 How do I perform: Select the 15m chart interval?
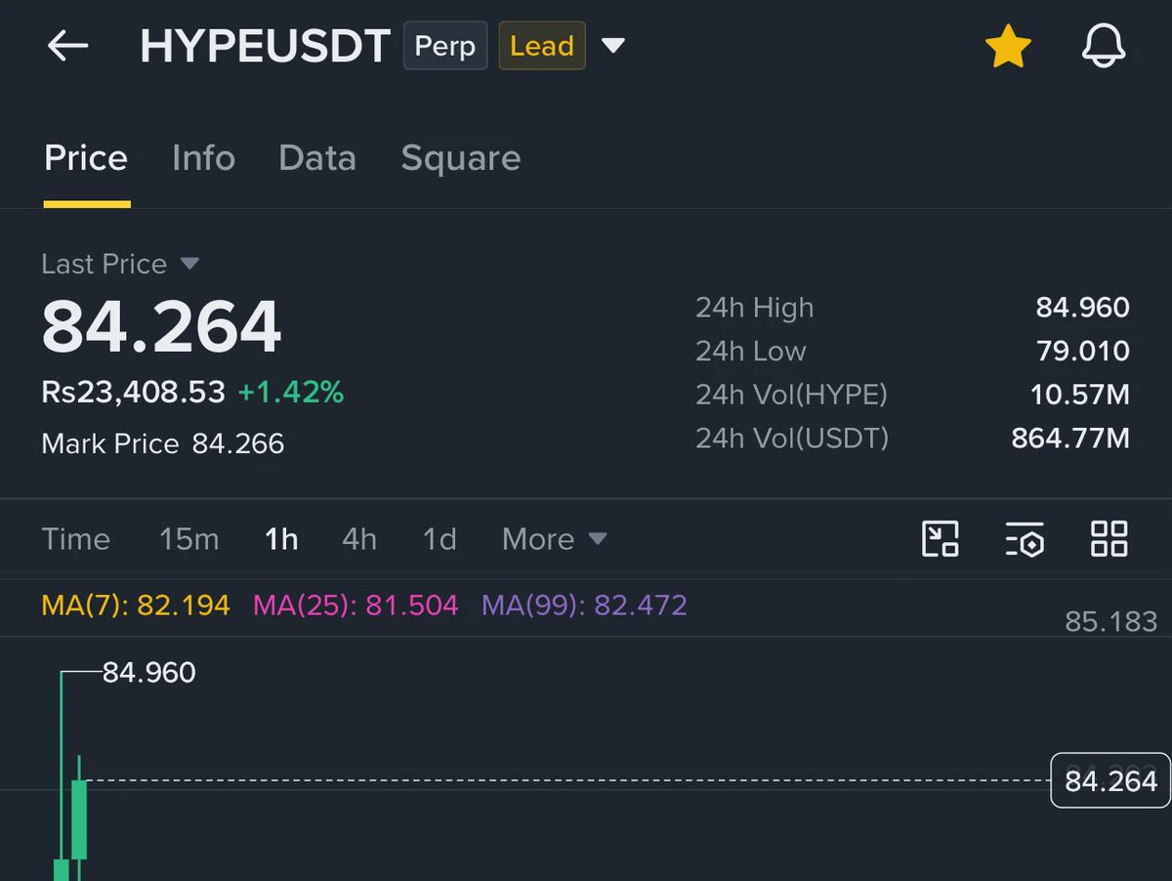point(188,539)
